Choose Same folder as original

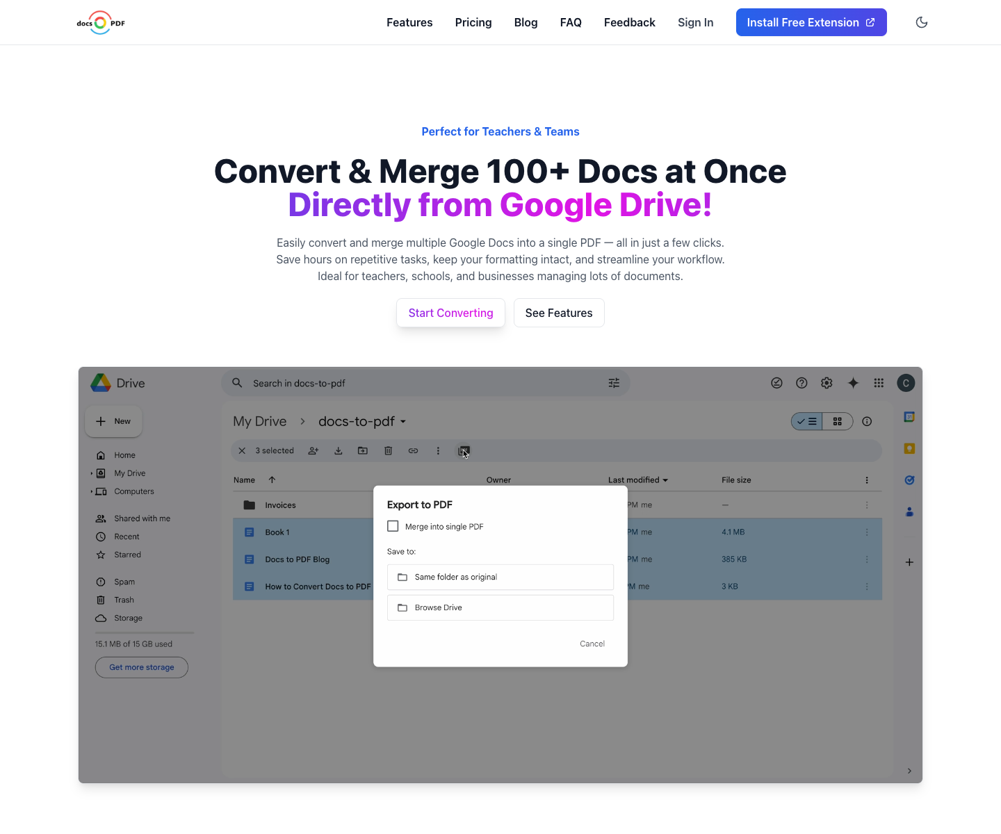[500, 577]
